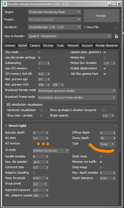Click the AO dists spinner arrows
The height and width of the screenshot is (208, 124).
[x=47, y=138]
